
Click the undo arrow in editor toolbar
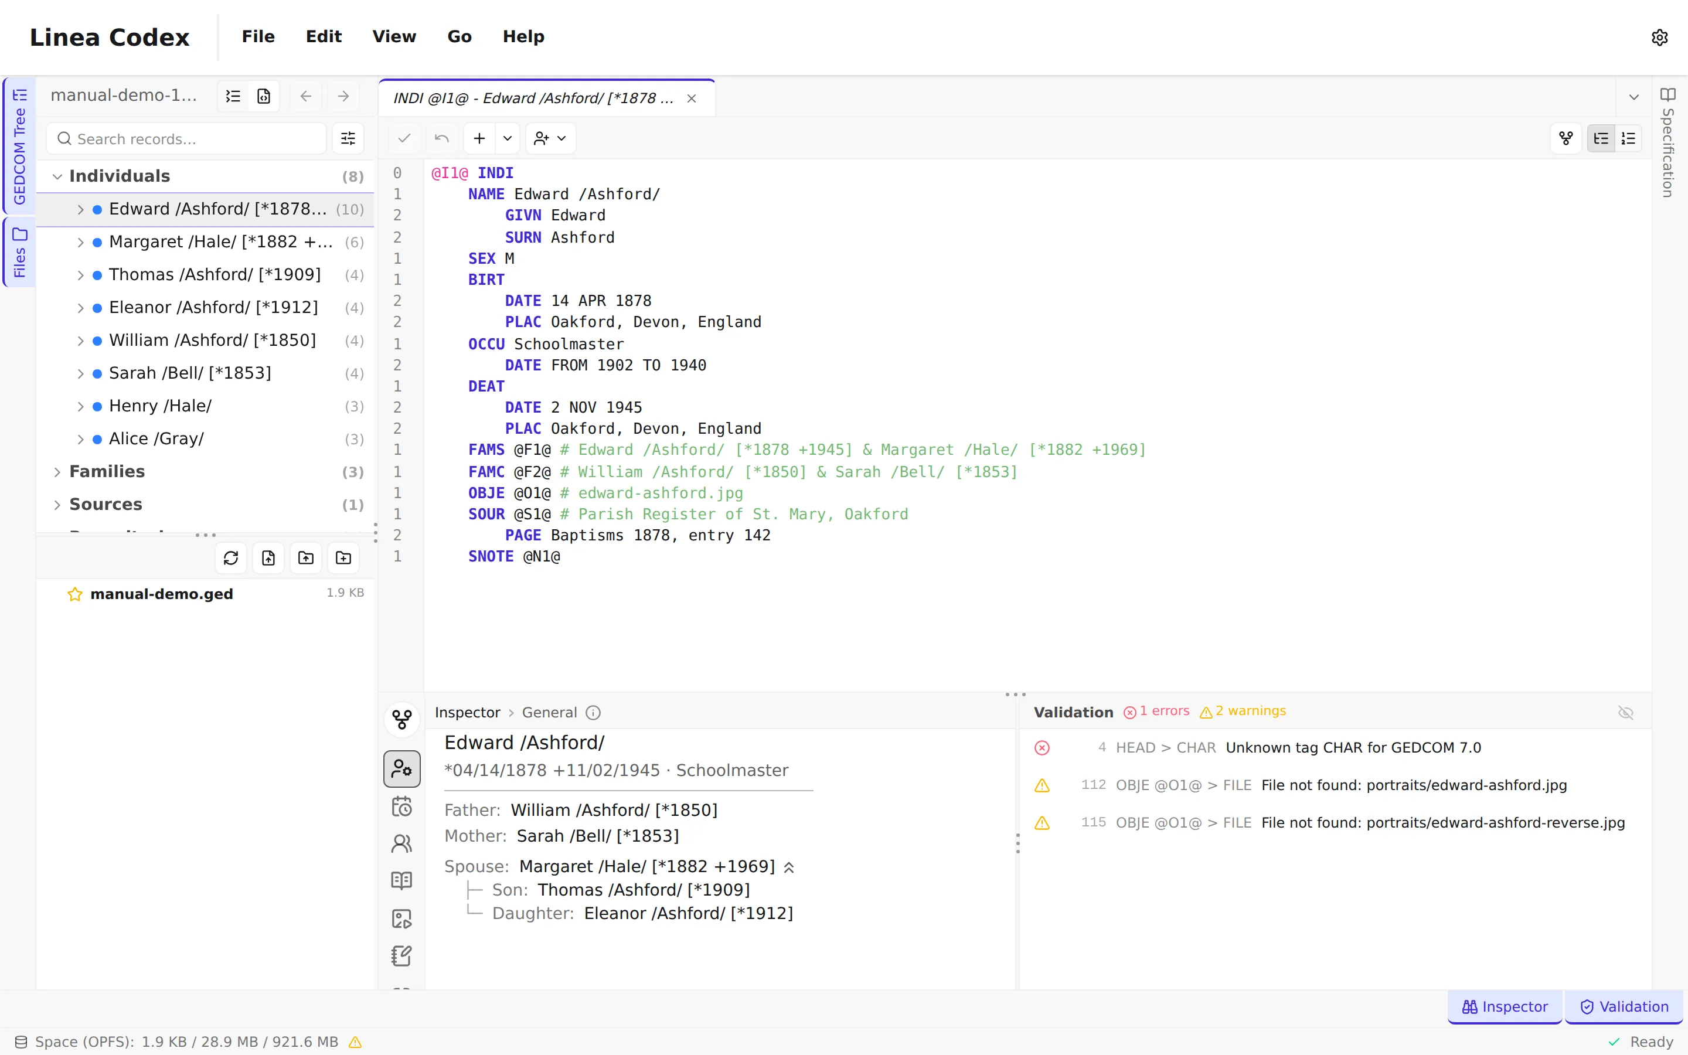click(x=441, y=138)
